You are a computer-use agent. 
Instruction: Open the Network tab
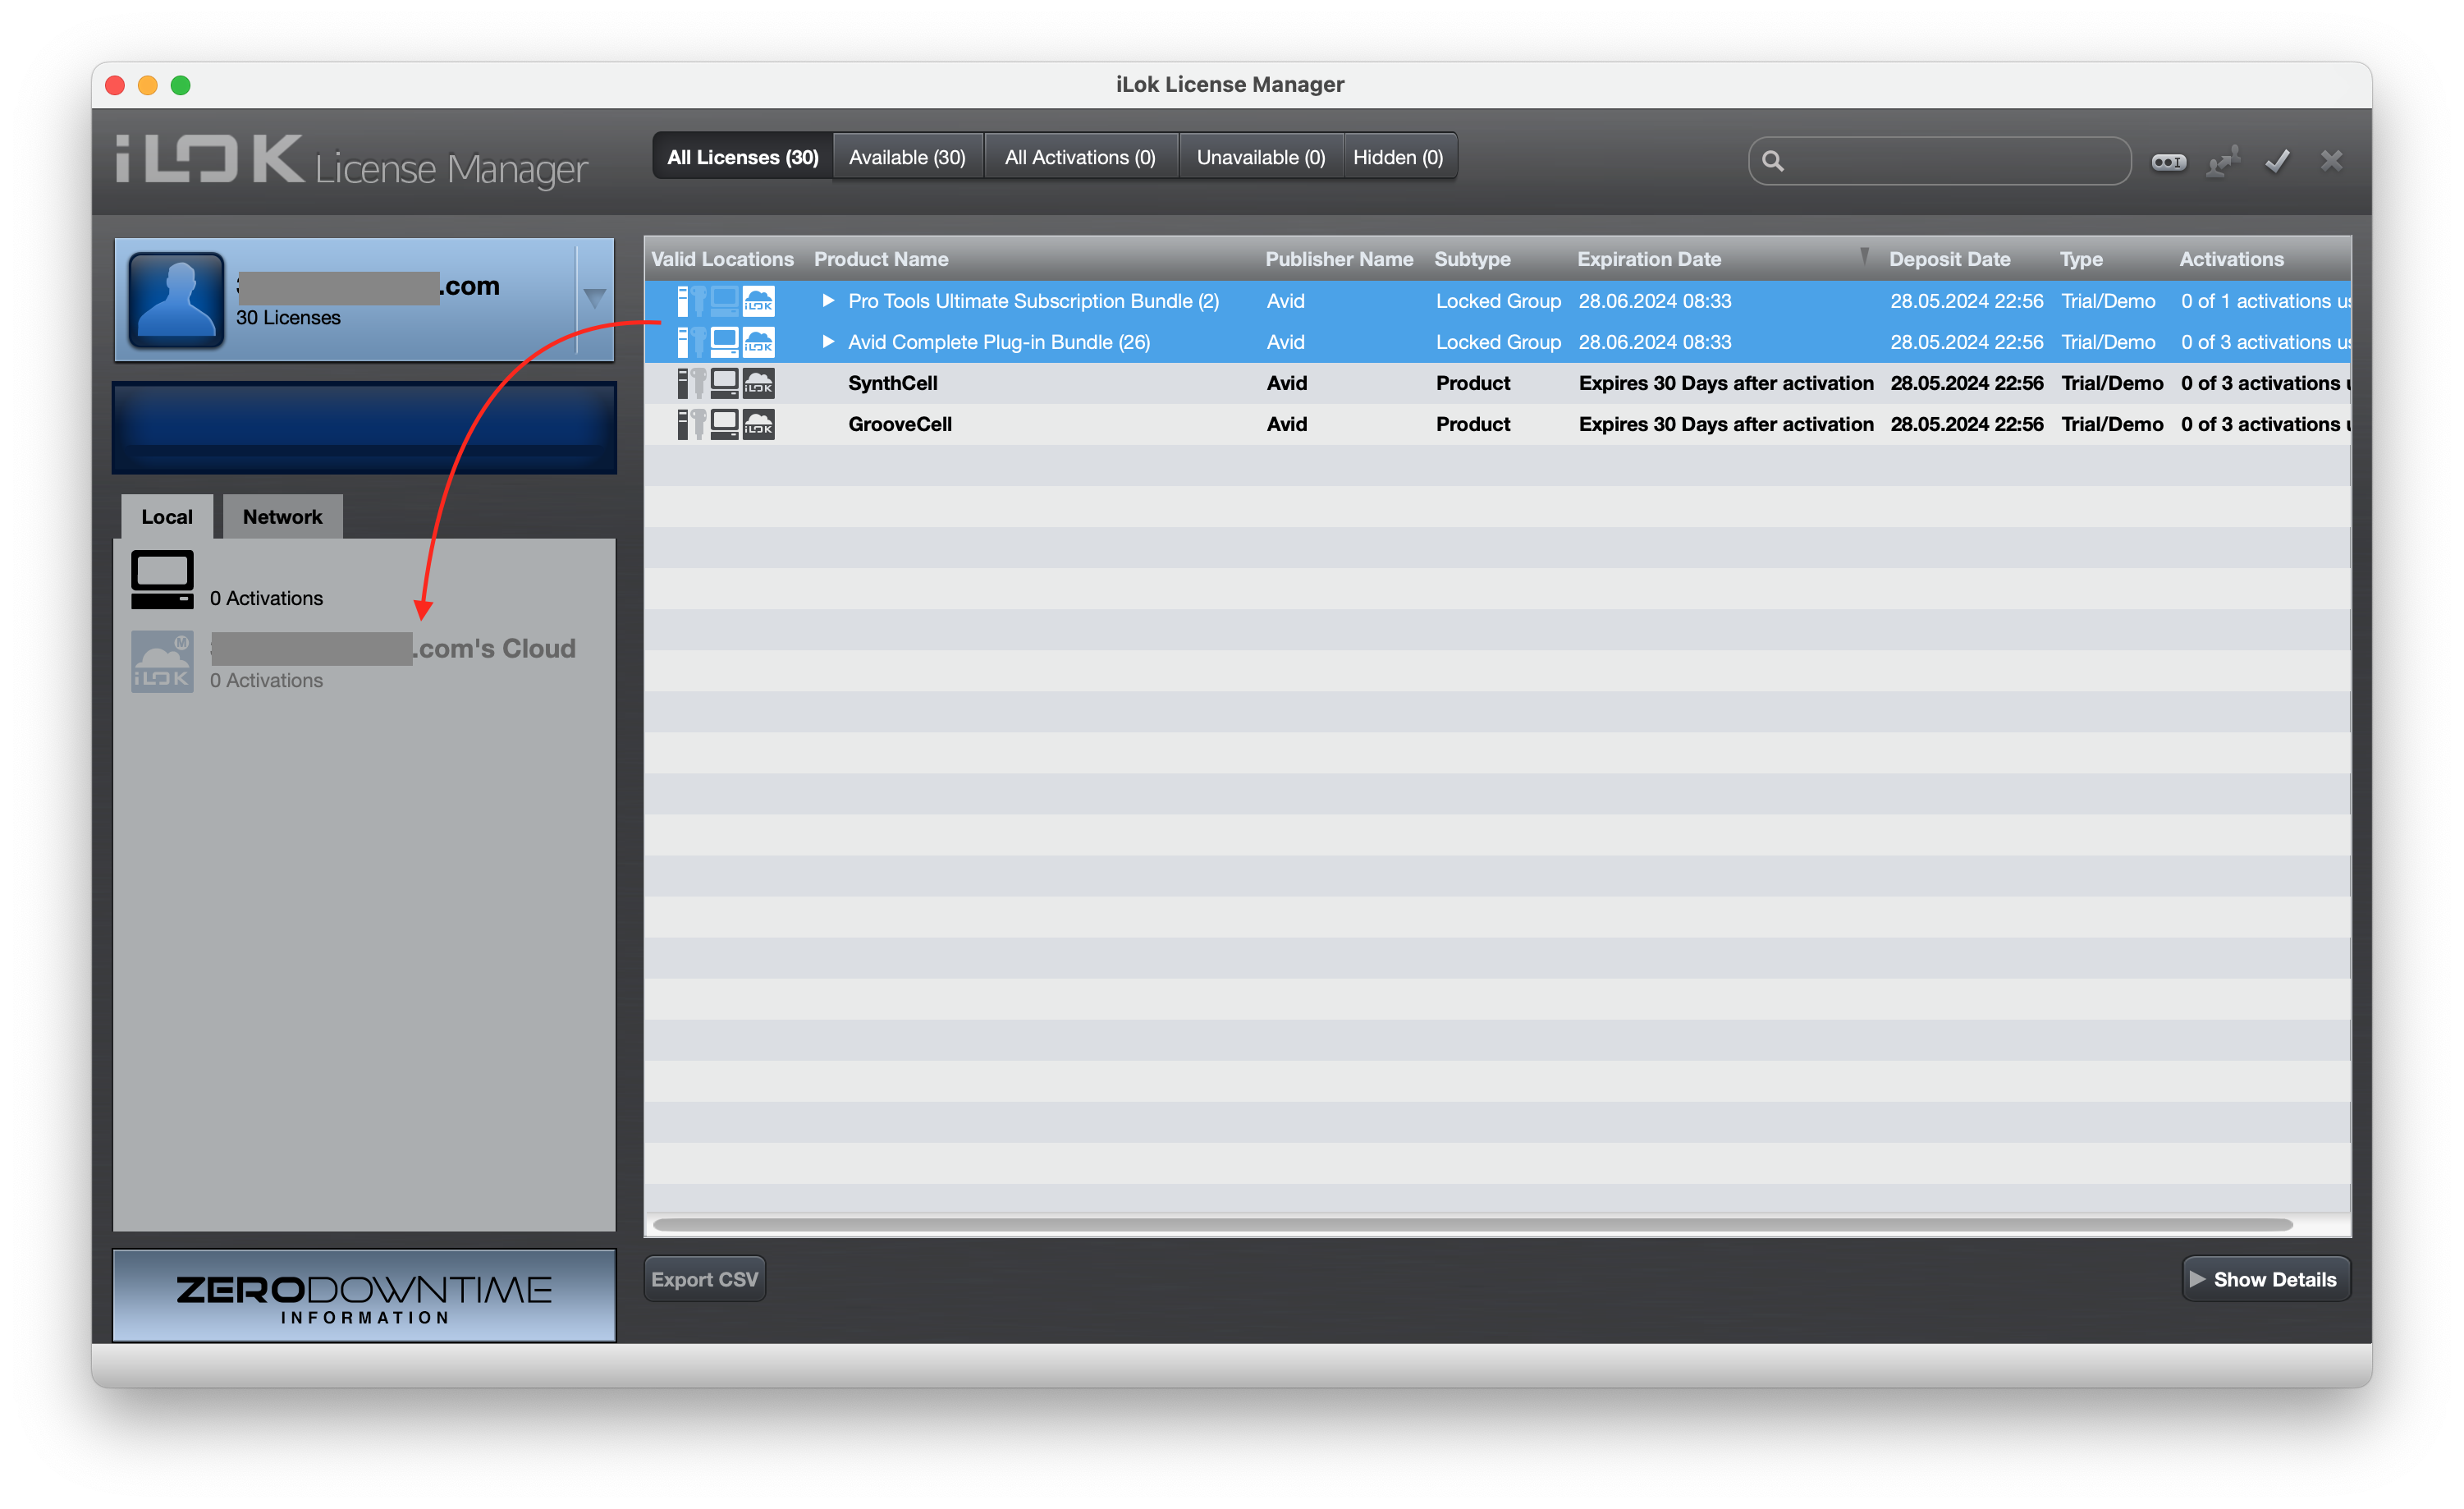click(282, 517)
